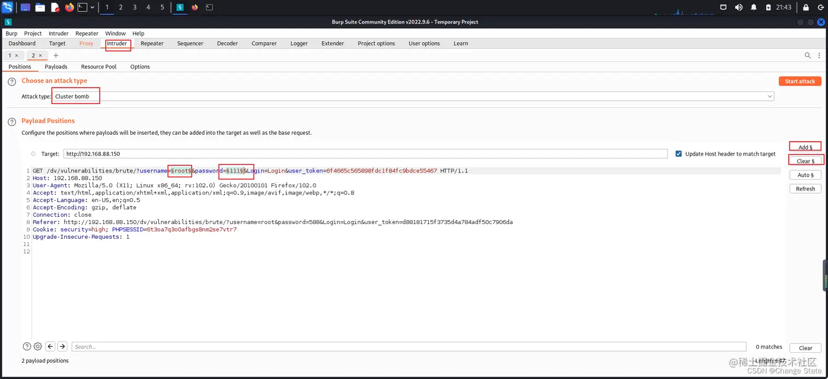Image resolution: width=828 pixels, height=379 pixels.
Task: Focus the request Search field
Action: tap(409, 347)
